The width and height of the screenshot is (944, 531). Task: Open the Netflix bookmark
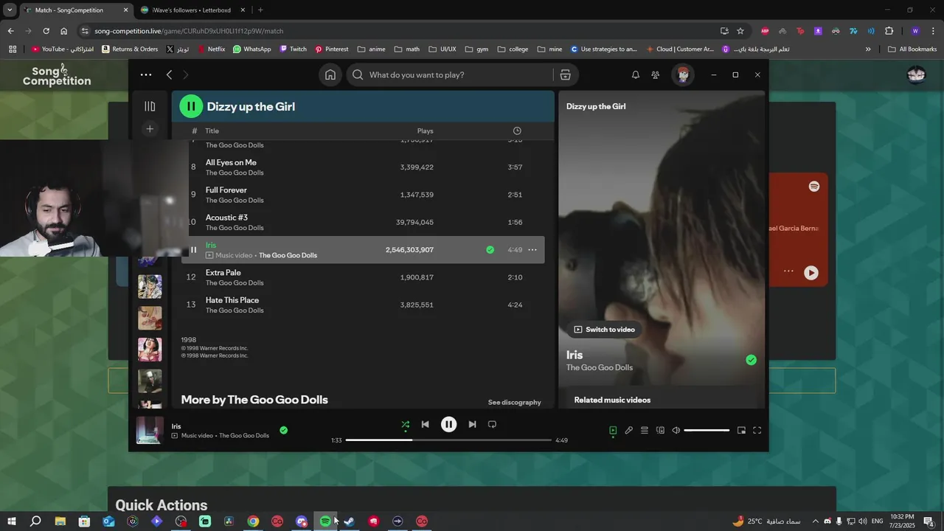click(x=212, y=49)
